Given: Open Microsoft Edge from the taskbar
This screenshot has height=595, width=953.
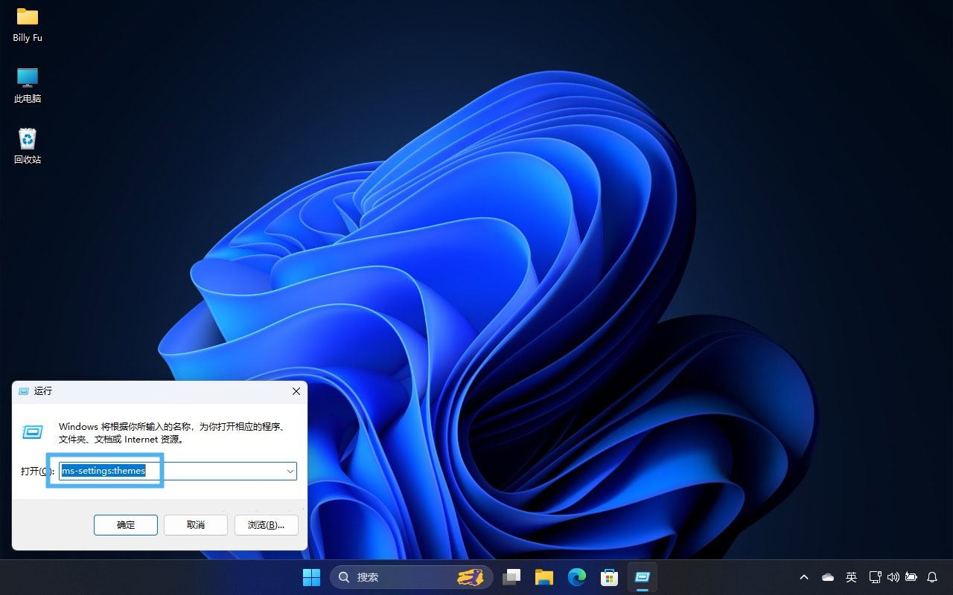Looking at the screenshot, I should coord(577,577).
